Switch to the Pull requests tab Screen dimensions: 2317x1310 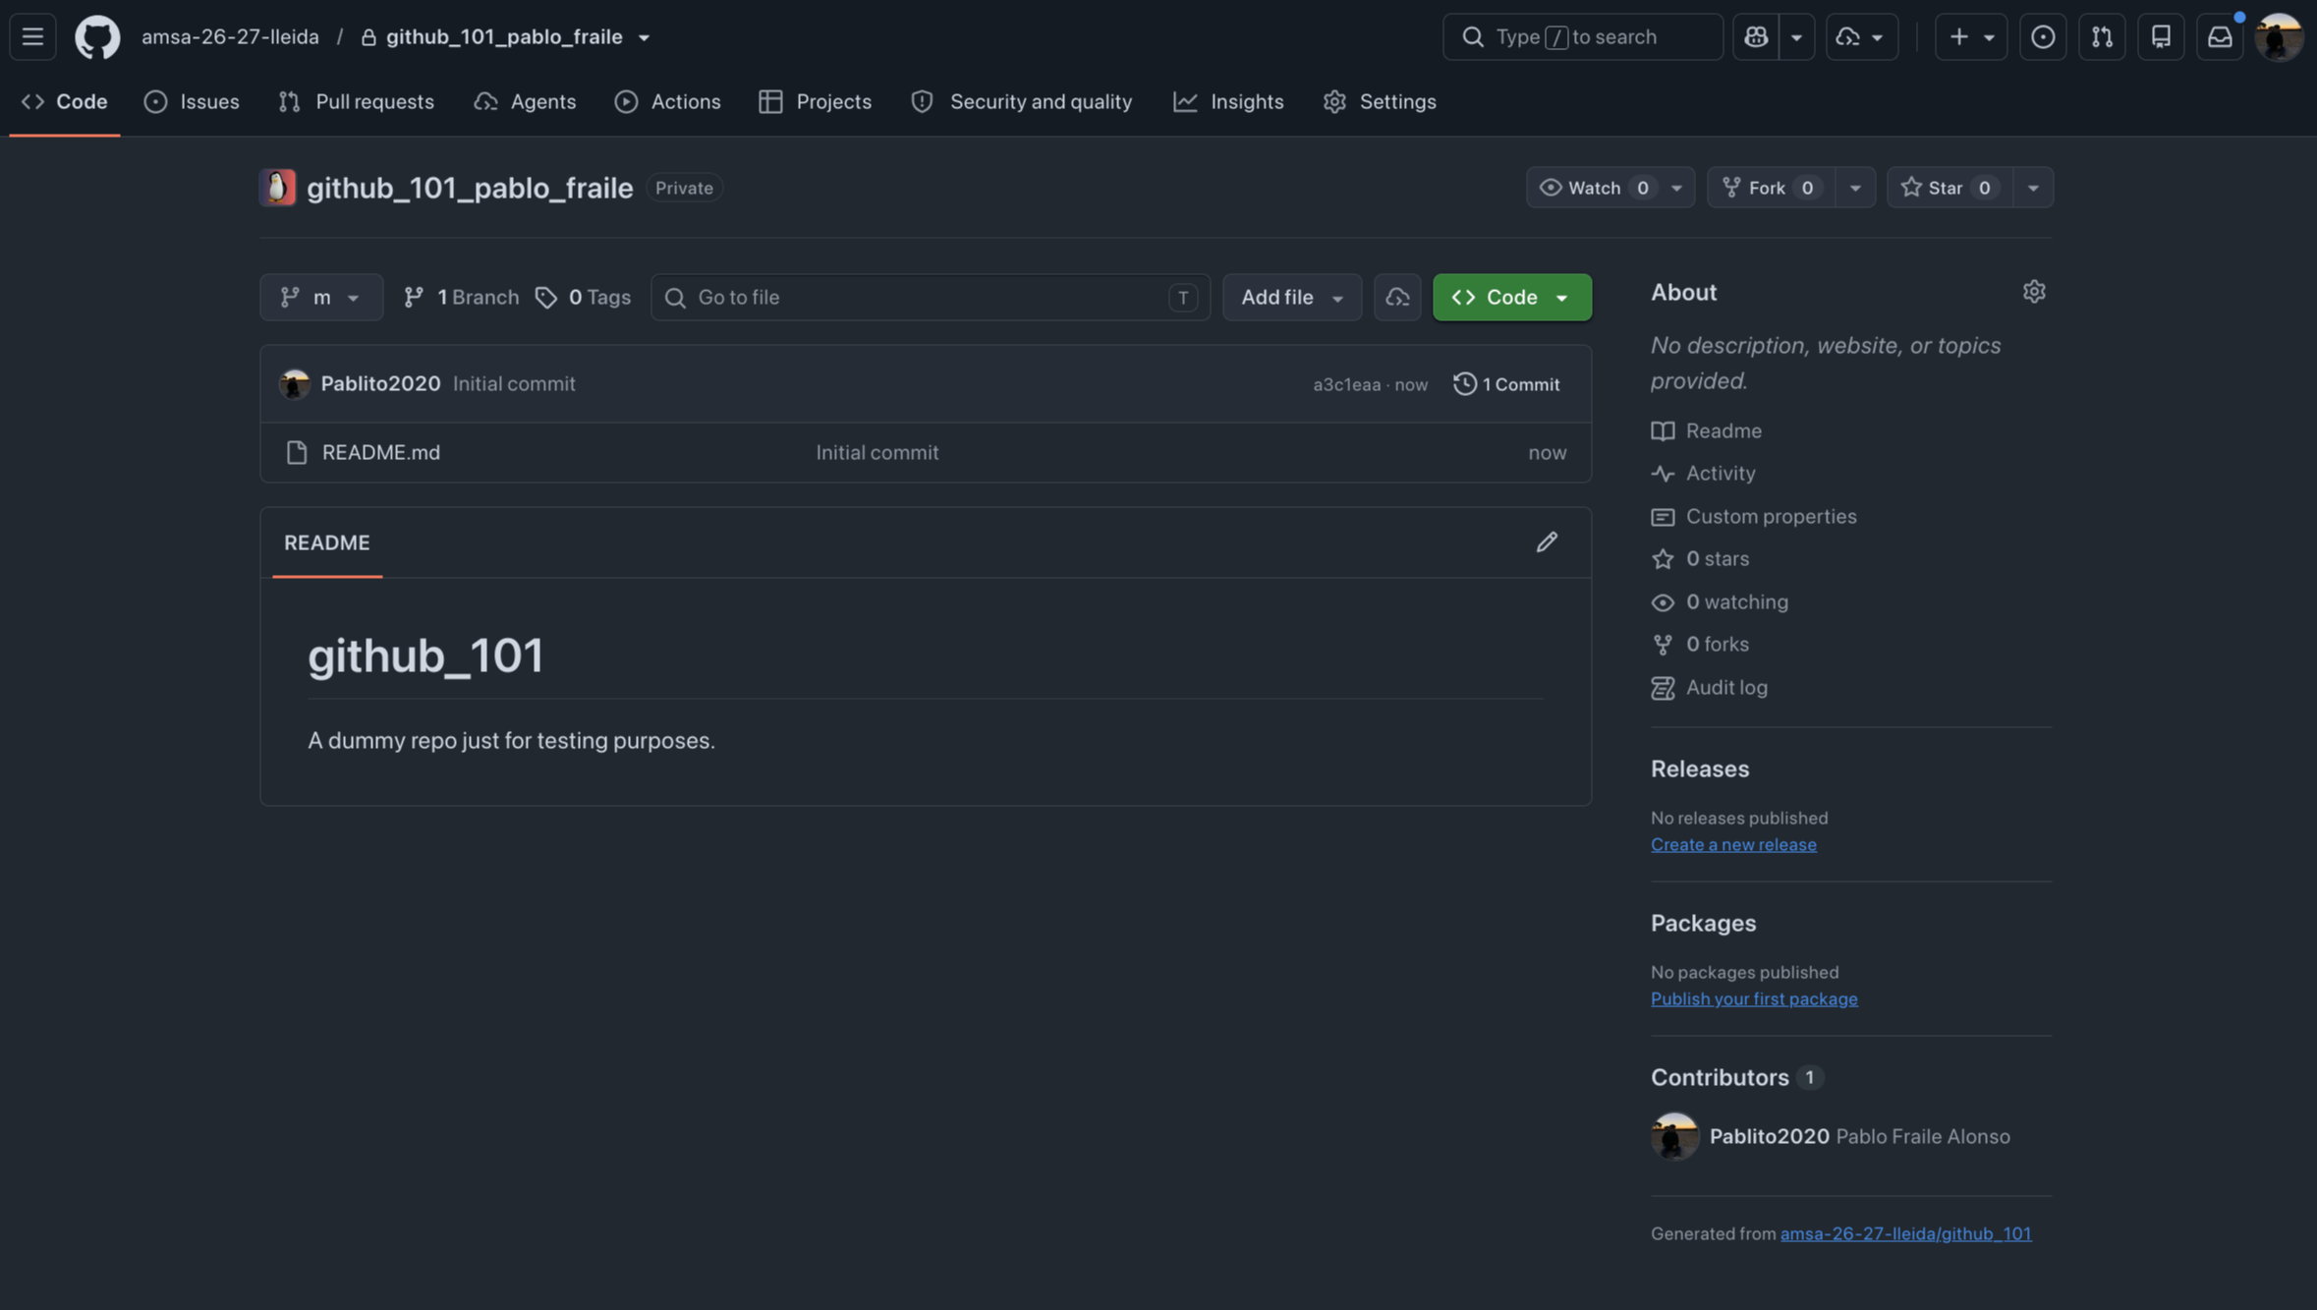coord(356,101)
